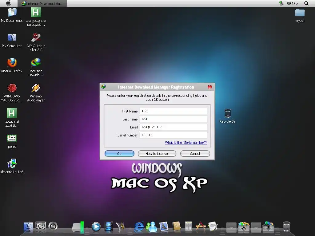Open the film strip movie icon in dock

pos(109,227)
